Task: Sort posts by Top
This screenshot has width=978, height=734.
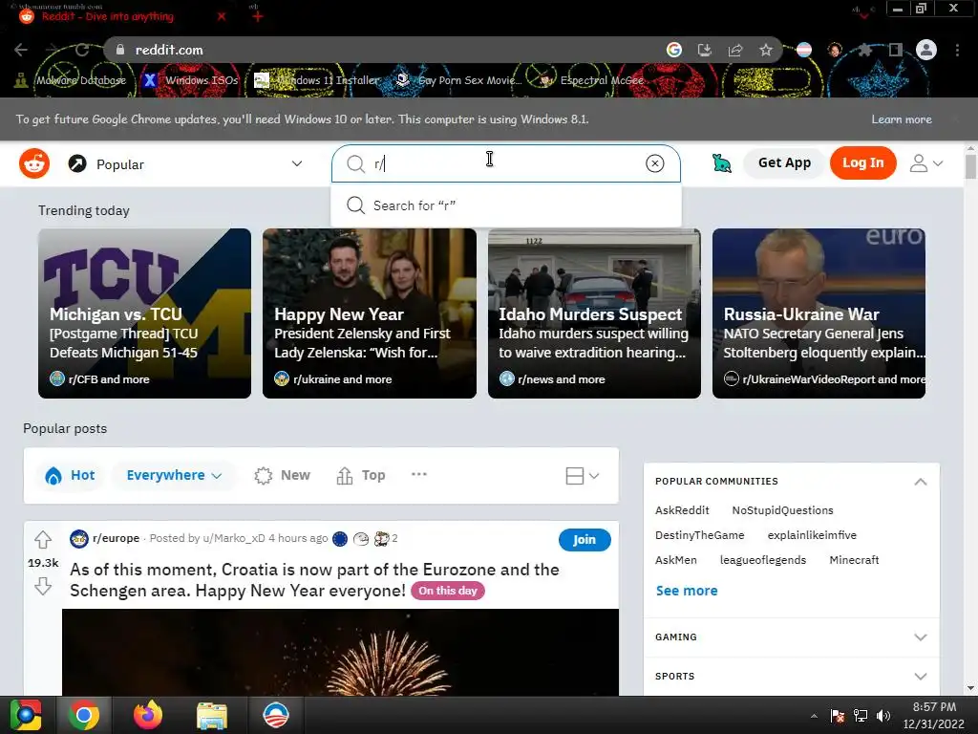Action: [x=361, y=475]
